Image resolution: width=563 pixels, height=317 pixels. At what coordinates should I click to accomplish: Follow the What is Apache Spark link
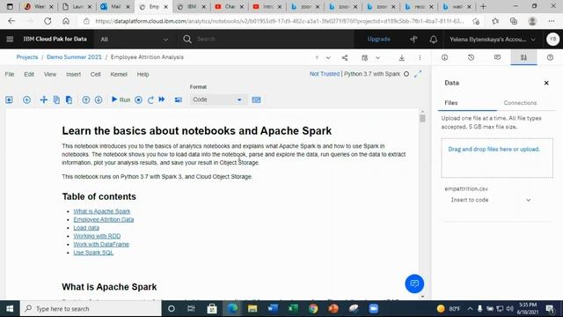102,211
